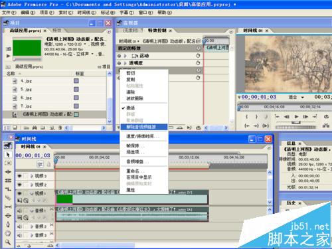Toggle lock box on track 视频3
Screen dimensions: 332x249
(26, 176)
